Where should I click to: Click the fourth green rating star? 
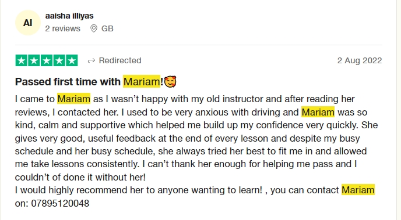point(59,60)
